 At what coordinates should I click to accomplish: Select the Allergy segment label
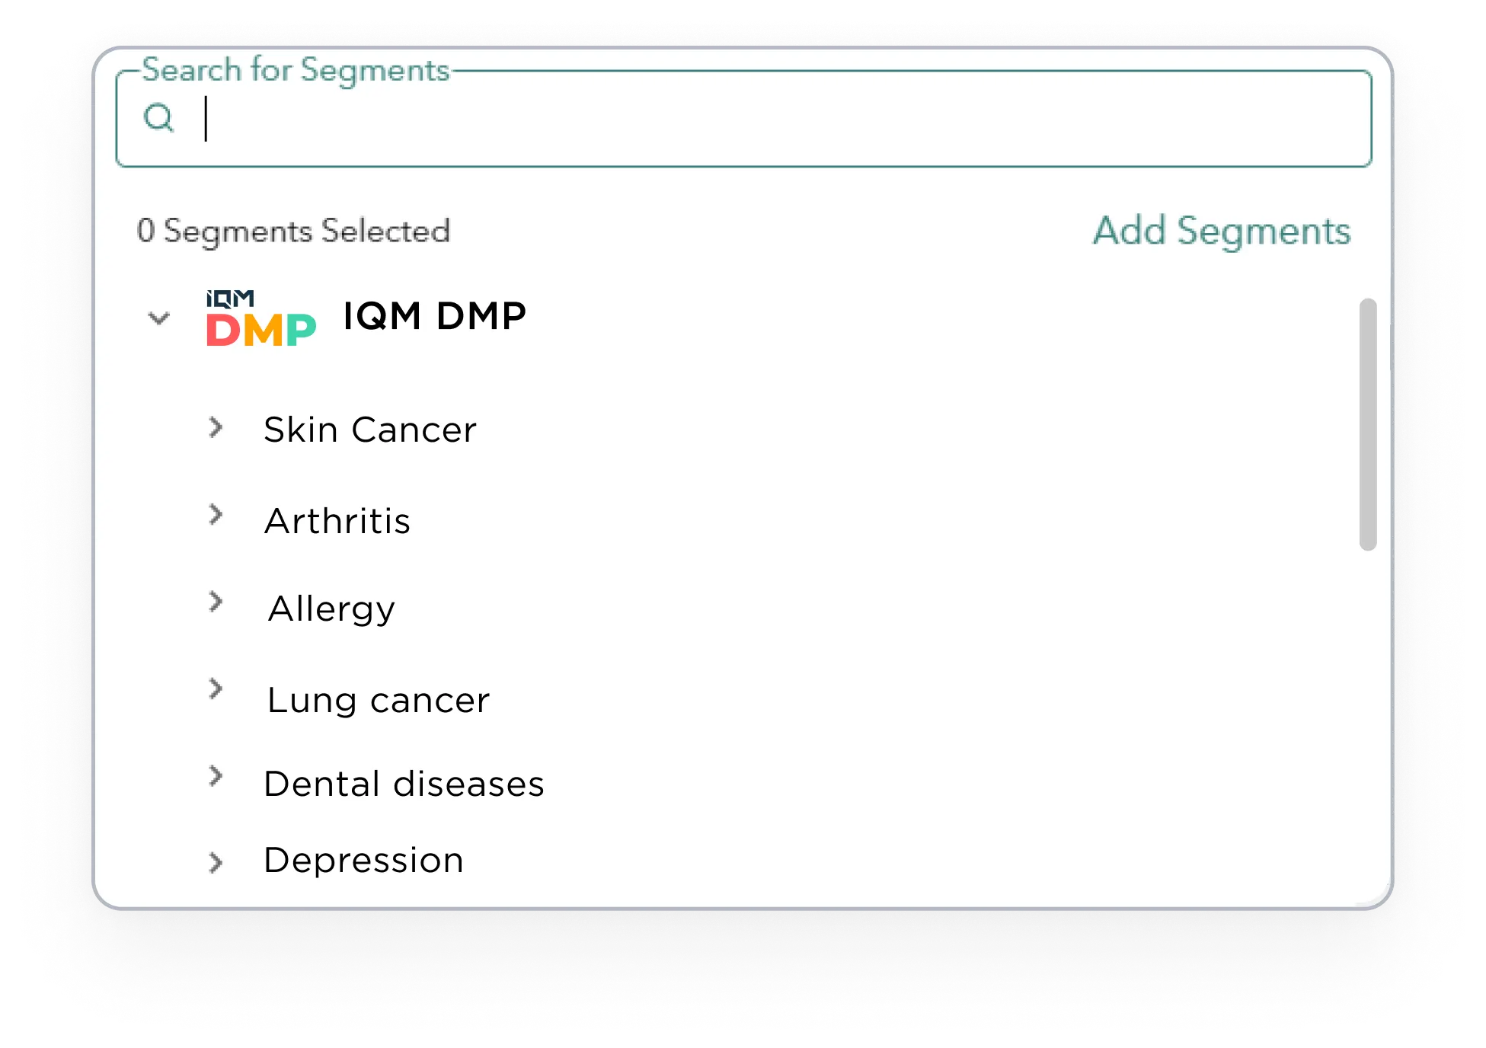pyautogui.click(x=331, y=609)
